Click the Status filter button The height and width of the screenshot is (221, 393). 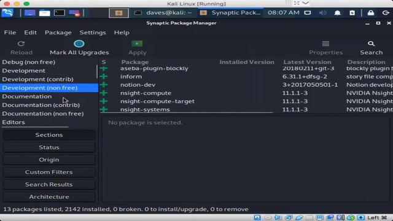(49, 147)
